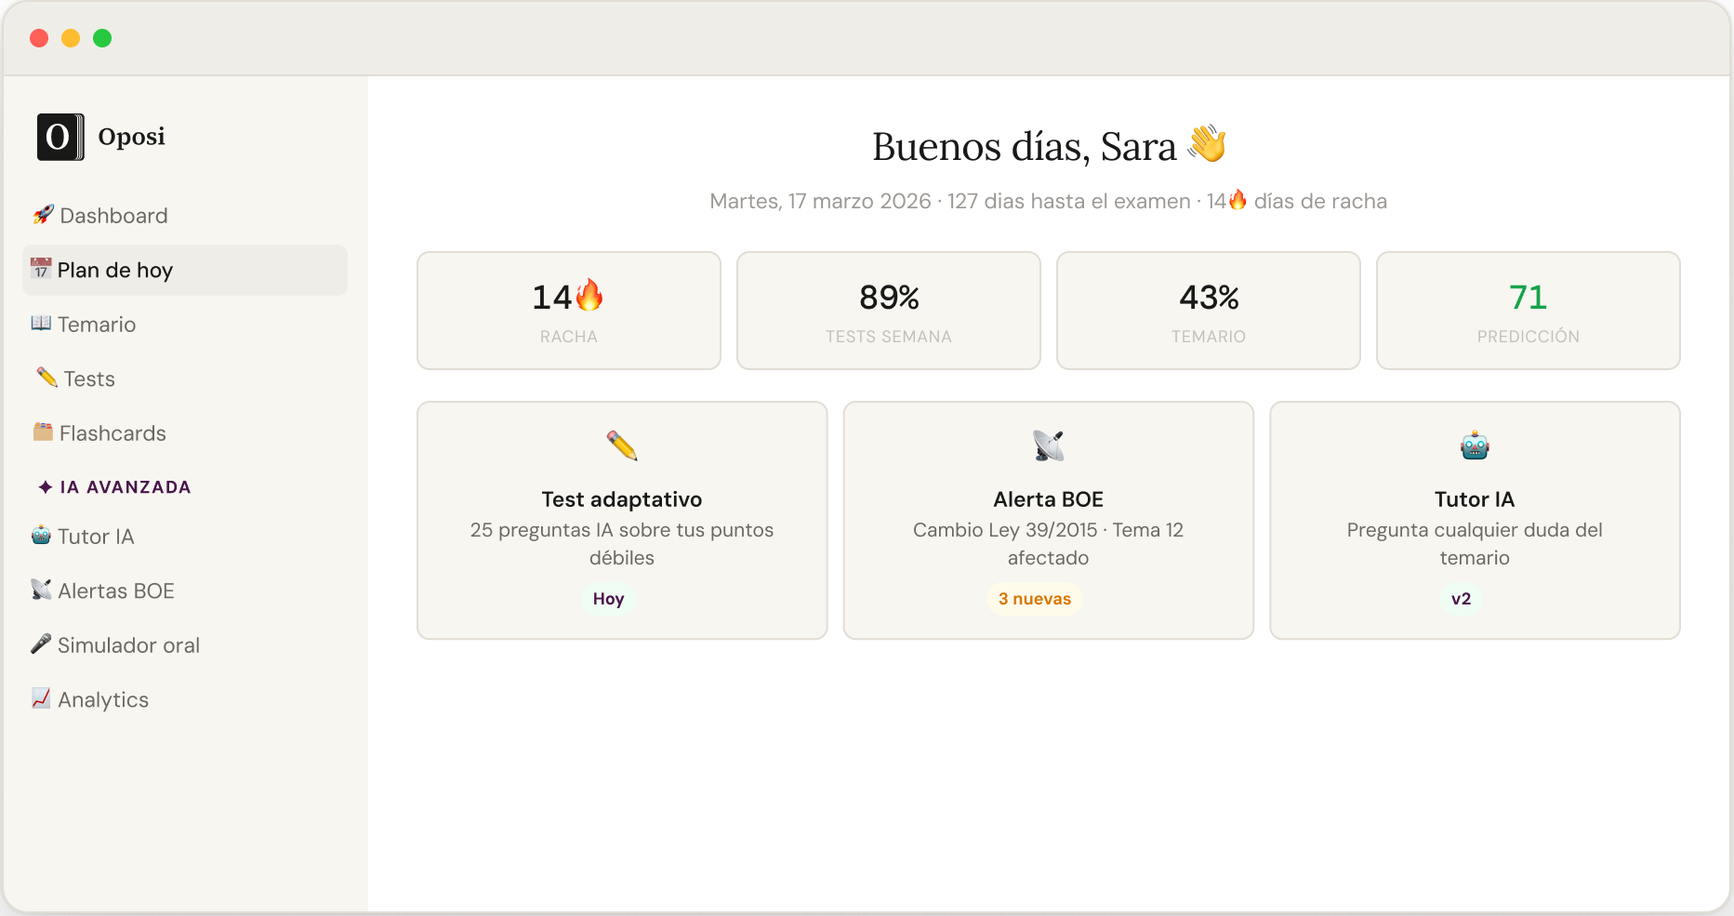Click the Hoy badge on Test adaptativo

tap(609, 599)
